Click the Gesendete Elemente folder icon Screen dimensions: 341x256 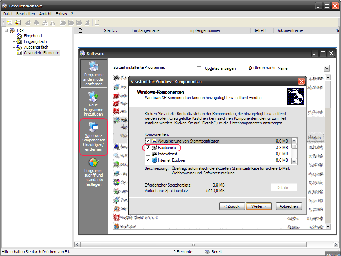tap(19, 53)
